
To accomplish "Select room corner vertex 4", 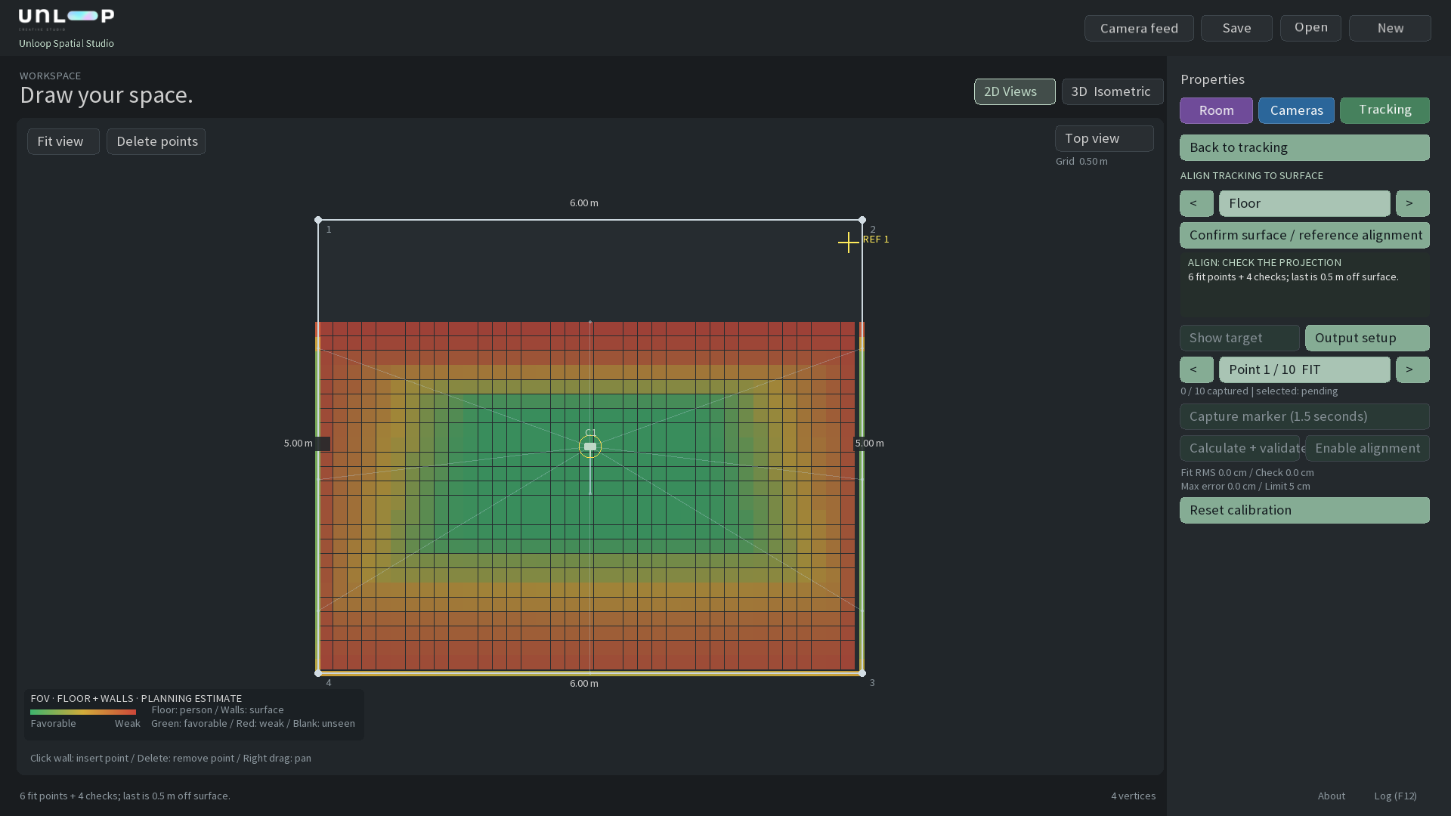I will pos(318,673).
